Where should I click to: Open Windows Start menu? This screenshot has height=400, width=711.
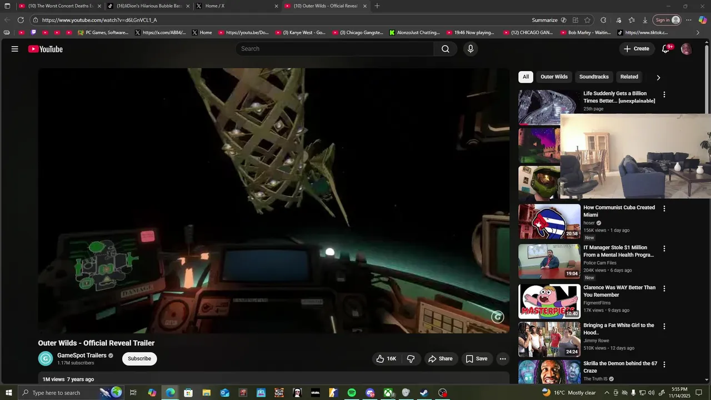point(9,393)
